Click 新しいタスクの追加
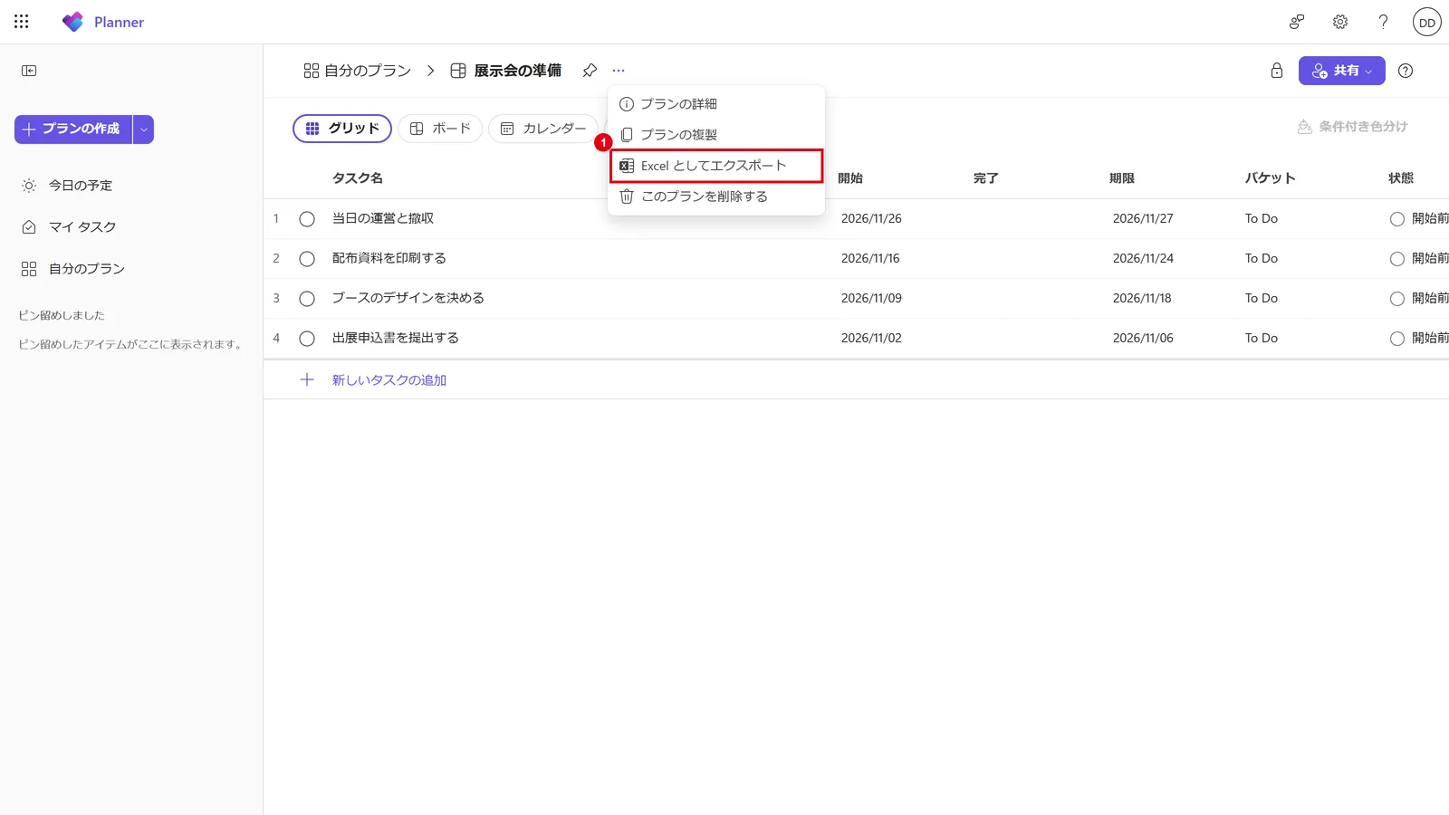 coord(389,380)
